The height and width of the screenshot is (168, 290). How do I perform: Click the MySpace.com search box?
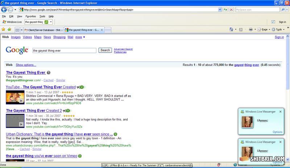point(257,10)
